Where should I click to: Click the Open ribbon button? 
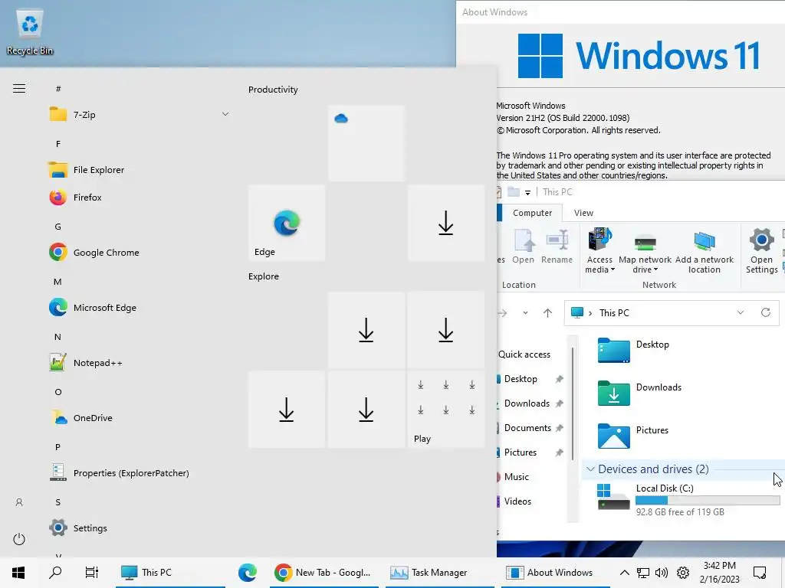click(x=523, y=247)
